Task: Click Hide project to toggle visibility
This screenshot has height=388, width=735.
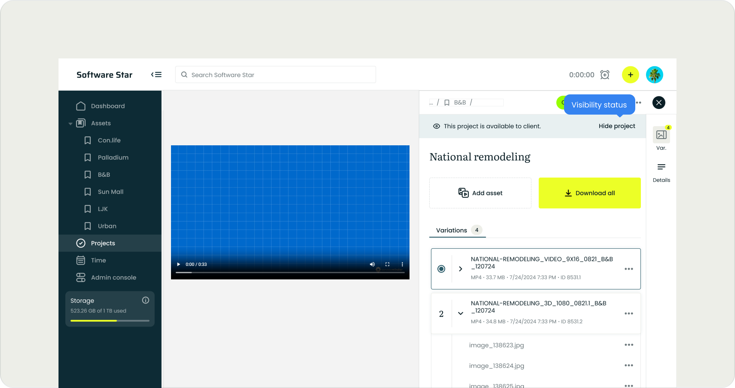Action: coord(616,126)
